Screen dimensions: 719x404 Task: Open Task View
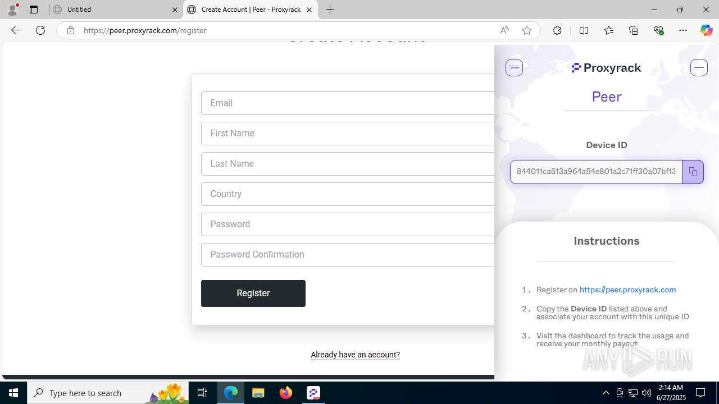[x=202, y=393]
